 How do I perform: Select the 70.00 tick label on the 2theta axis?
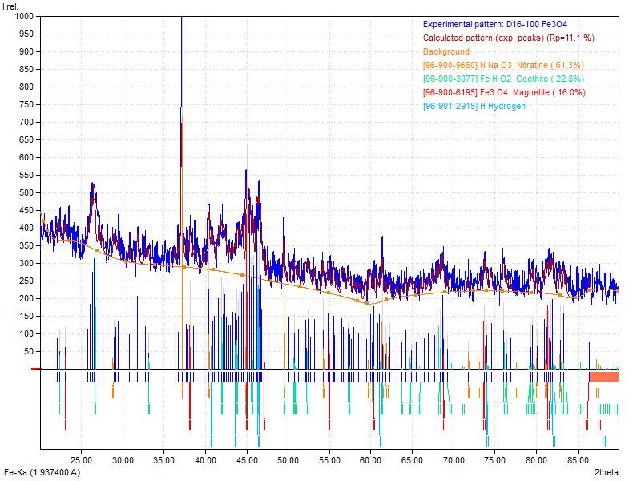tap(454, 460)
